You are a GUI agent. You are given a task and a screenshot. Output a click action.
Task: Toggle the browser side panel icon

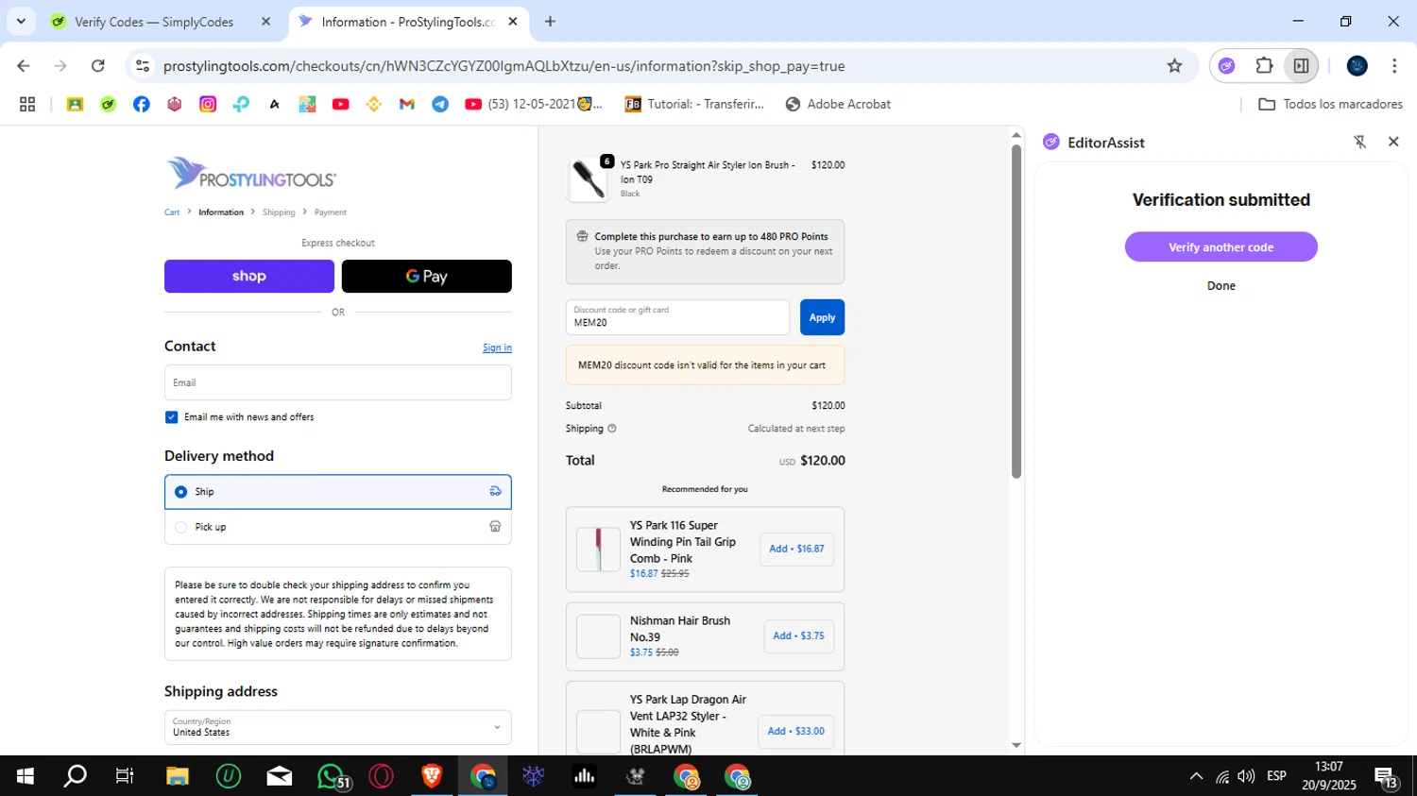(x=1301, y=66)
